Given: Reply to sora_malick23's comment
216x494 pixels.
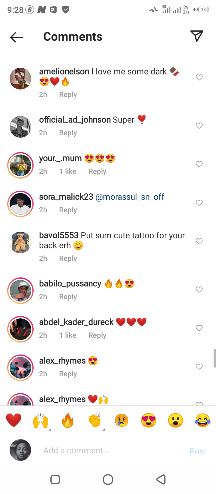Looking at the screenshot, I should pos(68,210).
